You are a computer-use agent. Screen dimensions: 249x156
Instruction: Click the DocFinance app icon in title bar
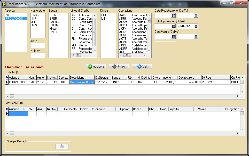(x=4, y=4)
